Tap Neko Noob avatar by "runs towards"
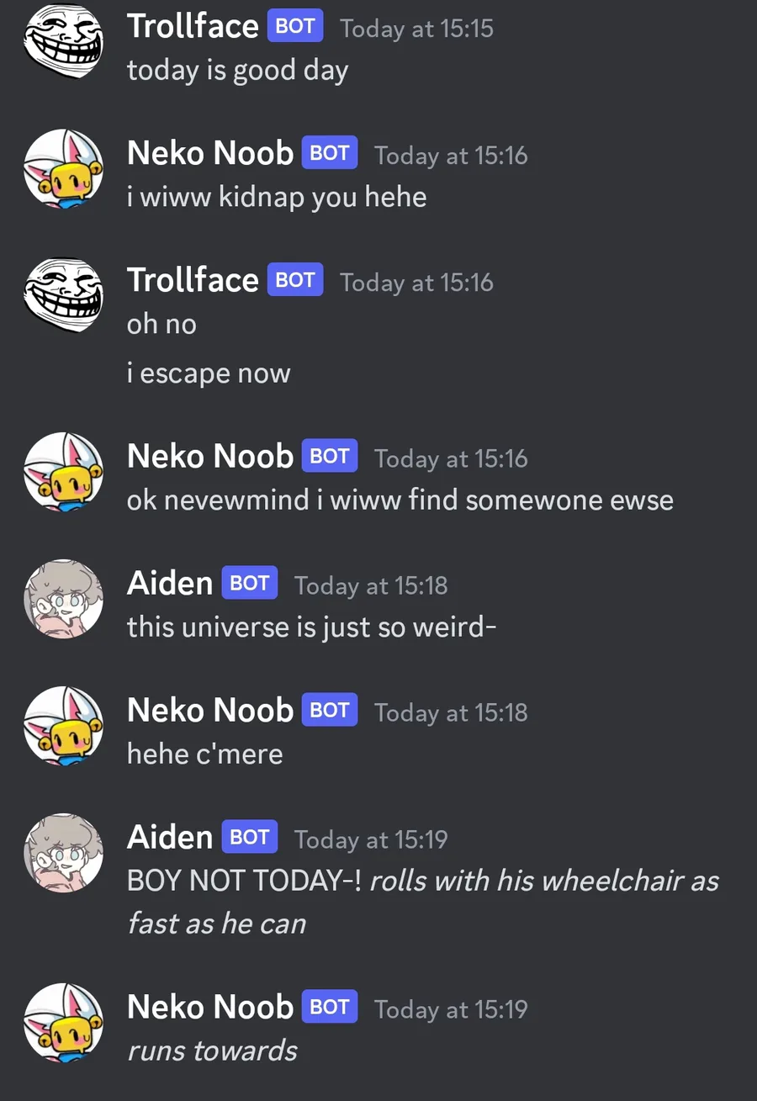The height and width of the screenshot is (1101, 757). 63,1023
